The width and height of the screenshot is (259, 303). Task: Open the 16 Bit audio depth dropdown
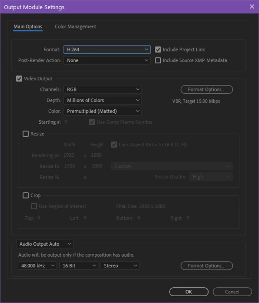click(79, 266)
